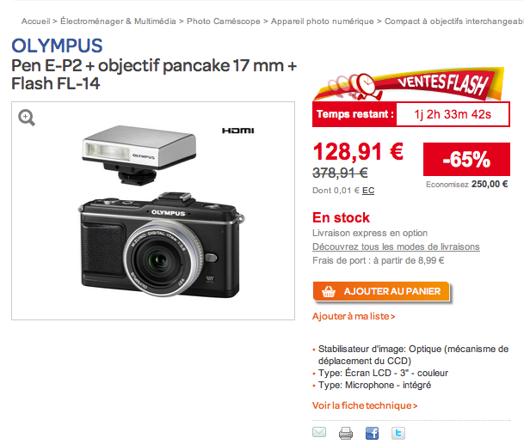Open the Voir la fiche technique link
This screenshot has height=444, width=524.
click(x=364, y=405)
